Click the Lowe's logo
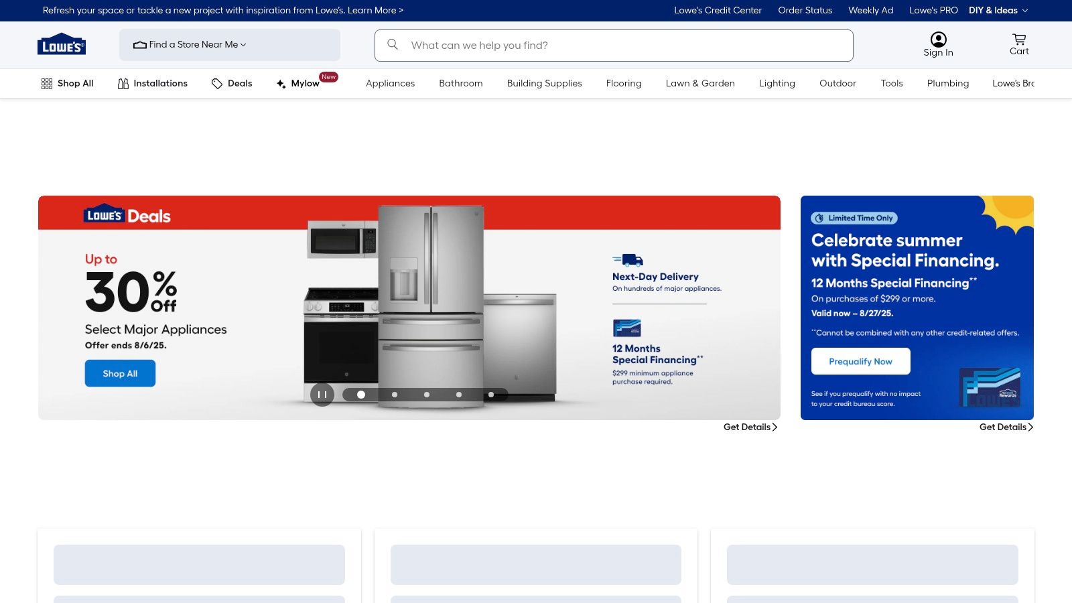 [x=62, y=44]
